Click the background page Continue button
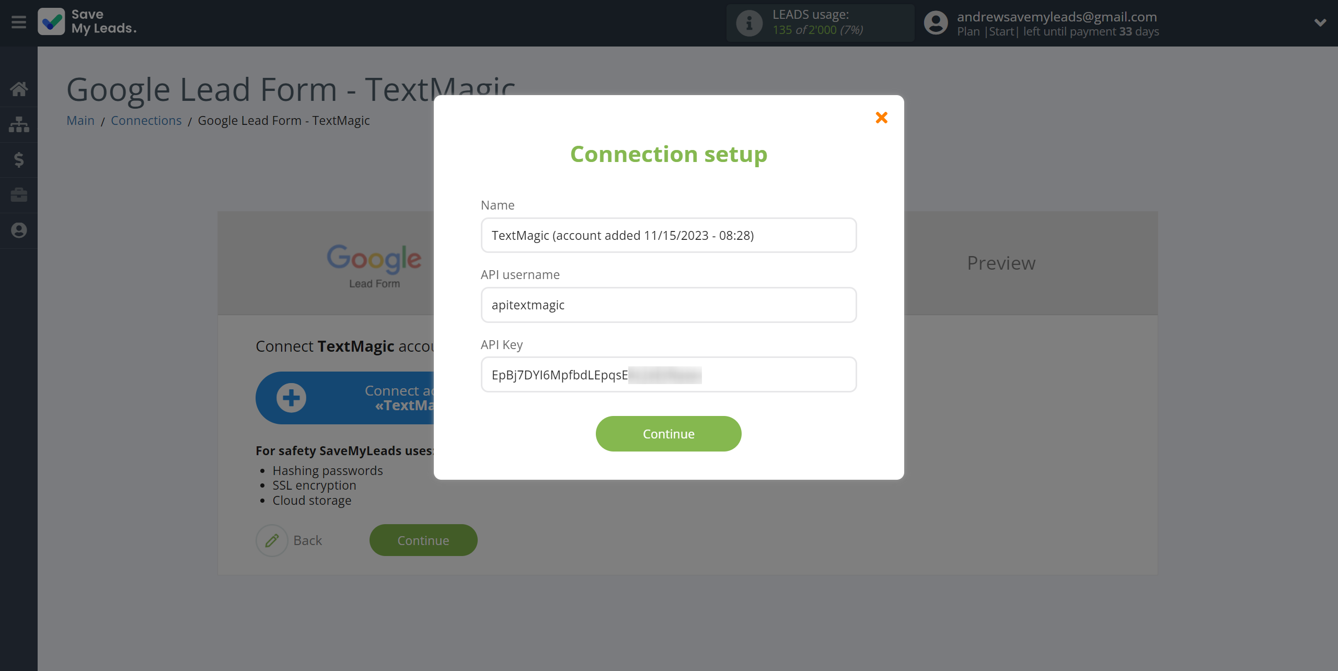 (423, 540)
